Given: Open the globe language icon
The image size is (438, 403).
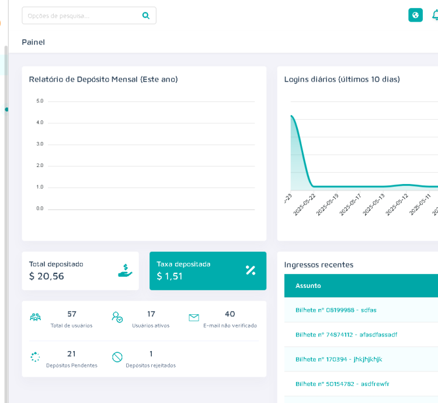Looking at the screenshot, I should pyautogui.click(x=415, y=15).
